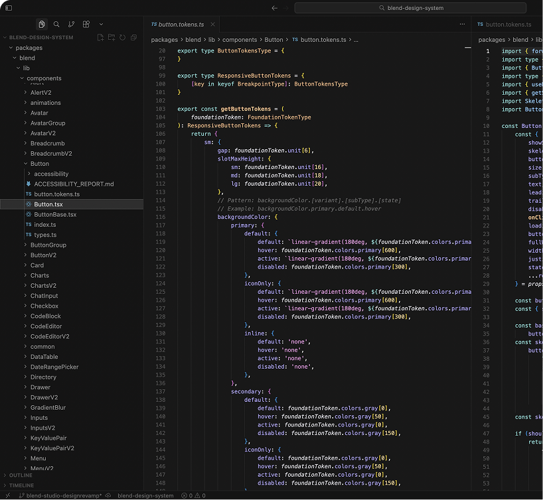The width and height of the screenshot is (543, 500).
Task: Open errors and warnings status indicator
Action: pyautogui.click(x=194, y=495)
